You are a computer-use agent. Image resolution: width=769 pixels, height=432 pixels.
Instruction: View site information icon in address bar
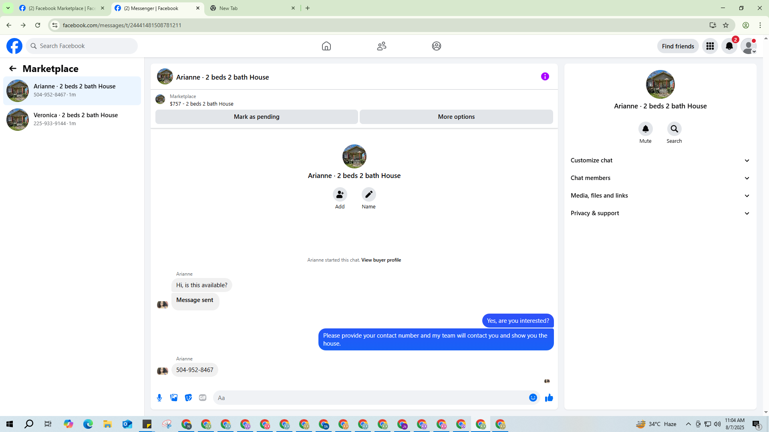(x=55, y=25)
